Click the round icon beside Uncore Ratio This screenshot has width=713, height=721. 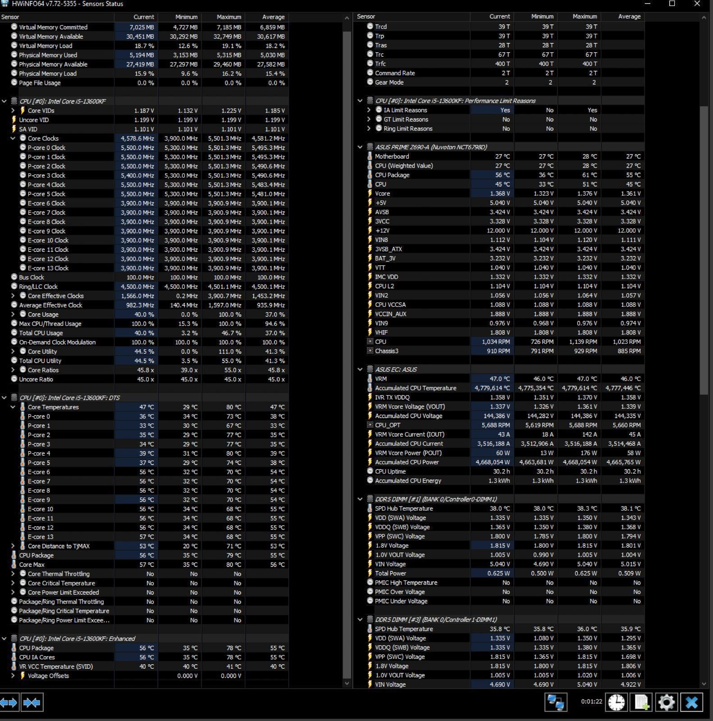tap(14, 379)
